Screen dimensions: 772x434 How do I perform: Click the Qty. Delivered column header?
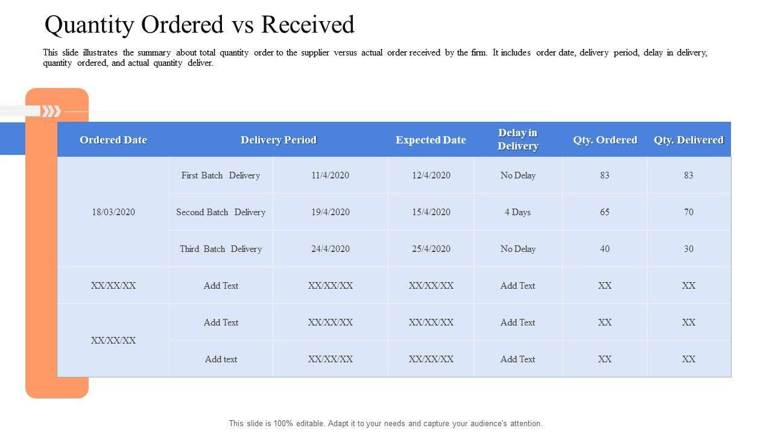(688, 140)
